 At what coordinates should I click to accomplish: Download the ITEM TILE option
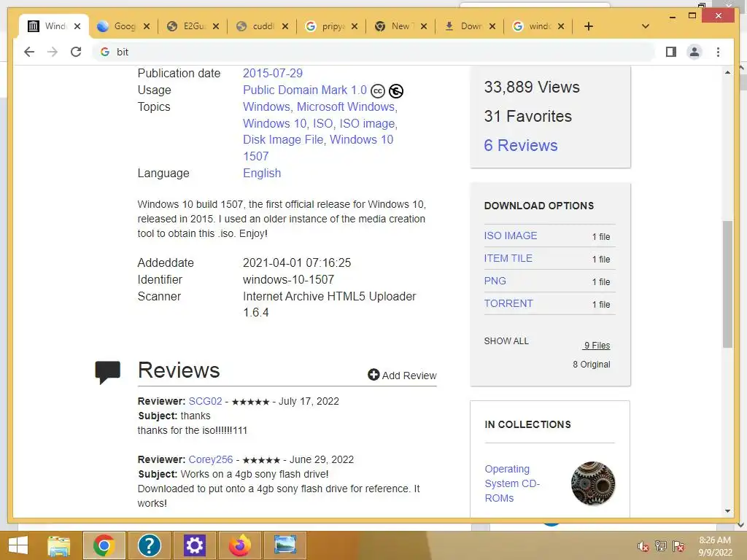coord(508,259)
